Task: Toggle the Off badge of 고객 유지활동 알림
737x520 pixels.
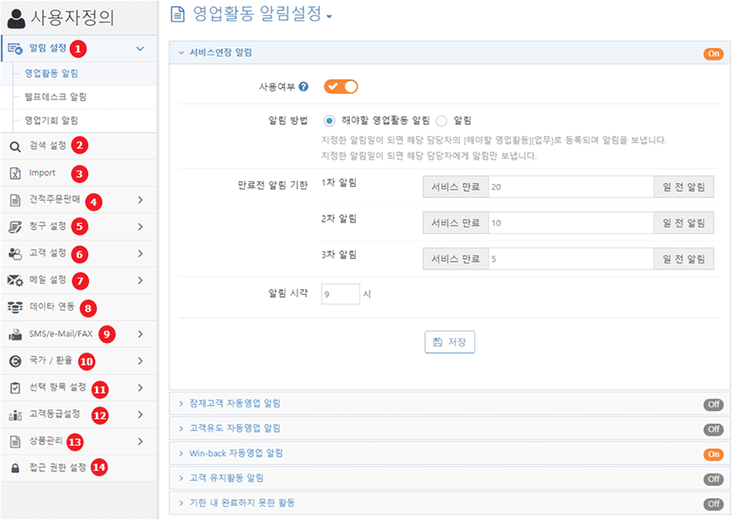Action: (713, 479)
